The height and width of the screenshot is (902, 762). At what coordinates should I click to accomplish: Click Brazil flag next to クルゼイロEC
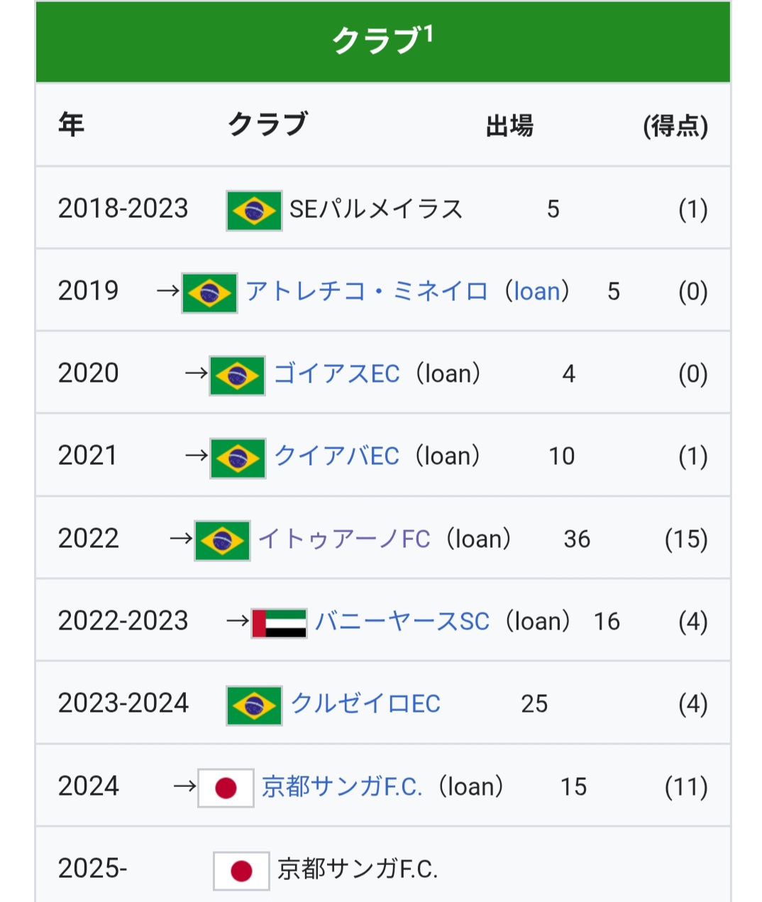pyautogui.click(x=254, y=705)
